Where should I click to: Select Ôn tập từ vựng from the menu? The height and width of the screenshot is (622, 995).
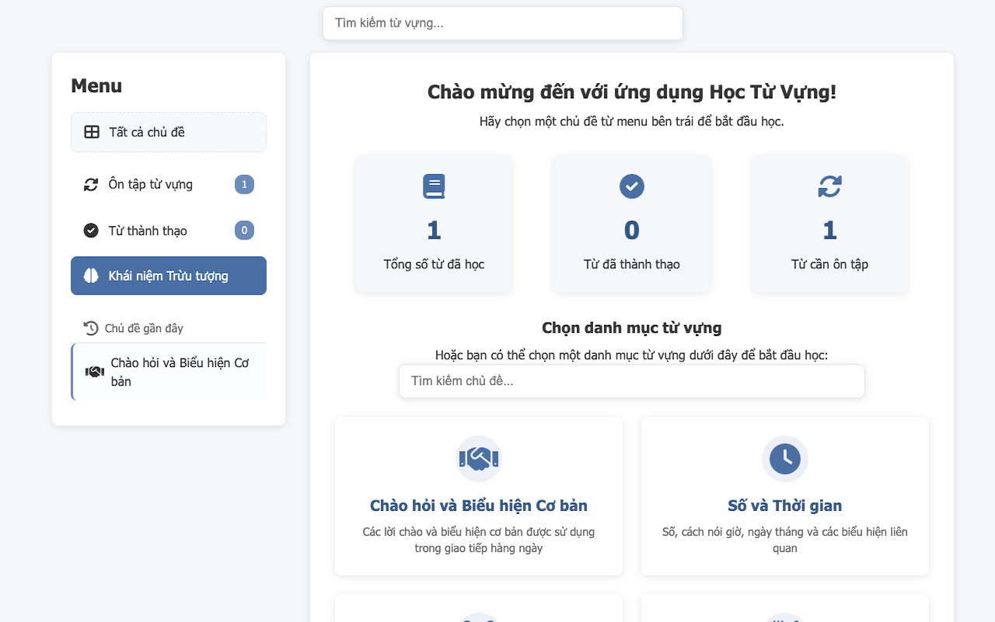coord(151,184)
